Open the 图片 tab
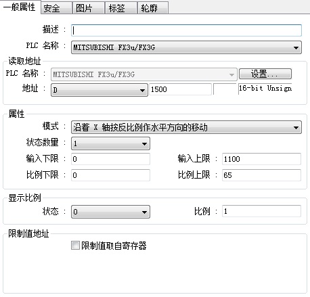310x297 pixels. 89,8
